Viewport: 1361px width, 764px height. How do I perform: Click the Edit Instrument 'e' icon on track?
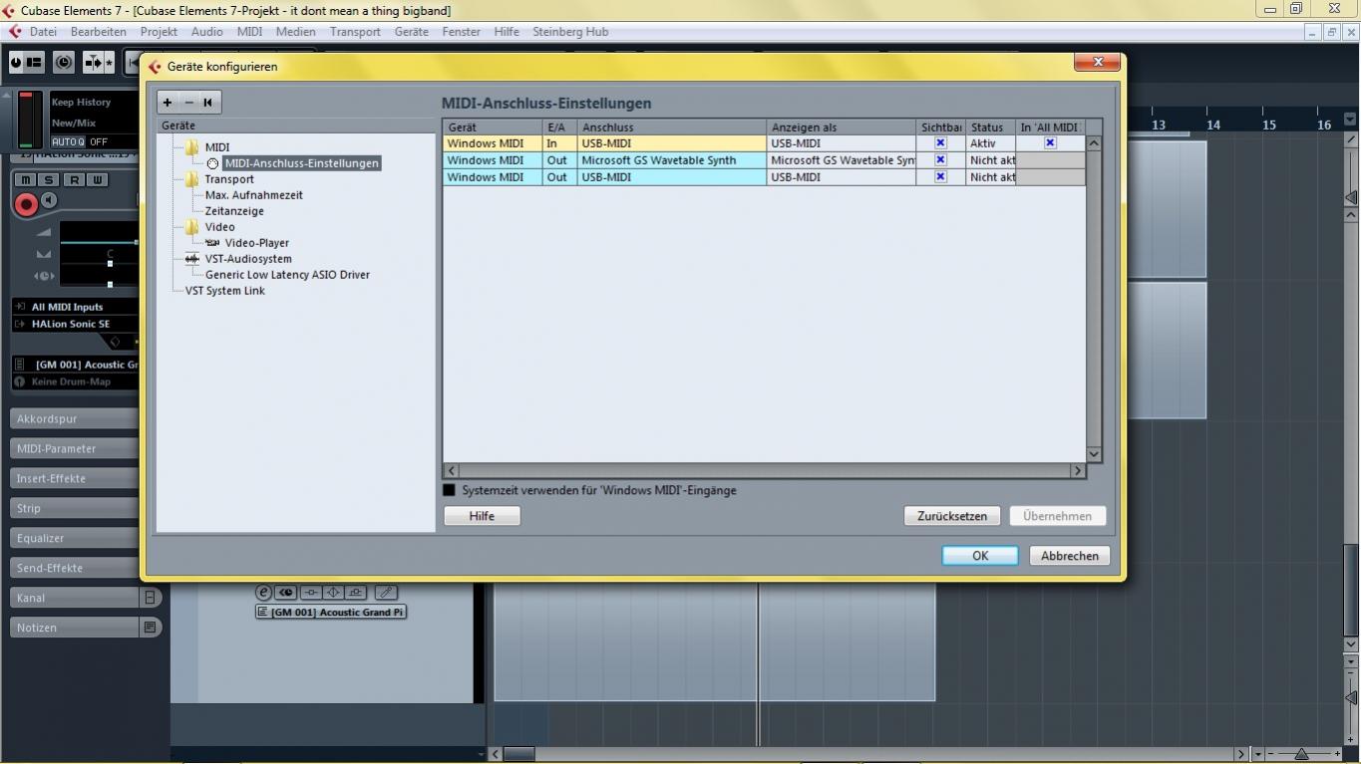pos(264,592)
